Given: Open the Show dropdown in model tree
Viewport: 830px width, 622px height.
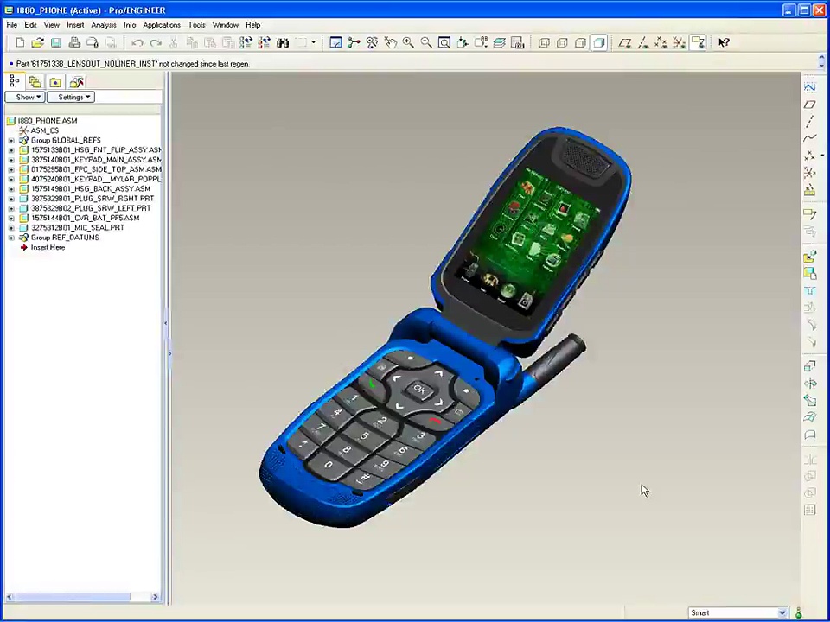Looking at the screenshot, I should coord(28,97).
